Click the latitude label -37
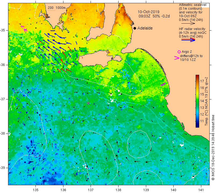This screenshot has height=193, width=215. click(x=3, y=99)
